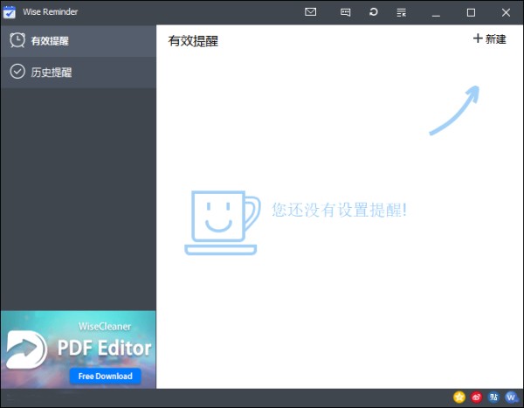Viewport: 524px width, 408px height.
Task: Click the 有效提醒 heading text
Action: pyautogui.click(x=193, y=41)
